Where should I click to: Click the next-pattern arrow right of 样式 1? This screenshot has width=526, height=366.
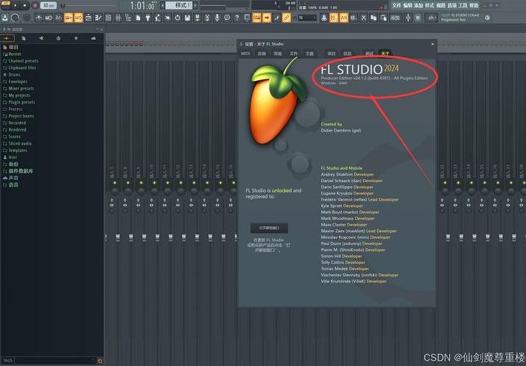pos(195,5)
